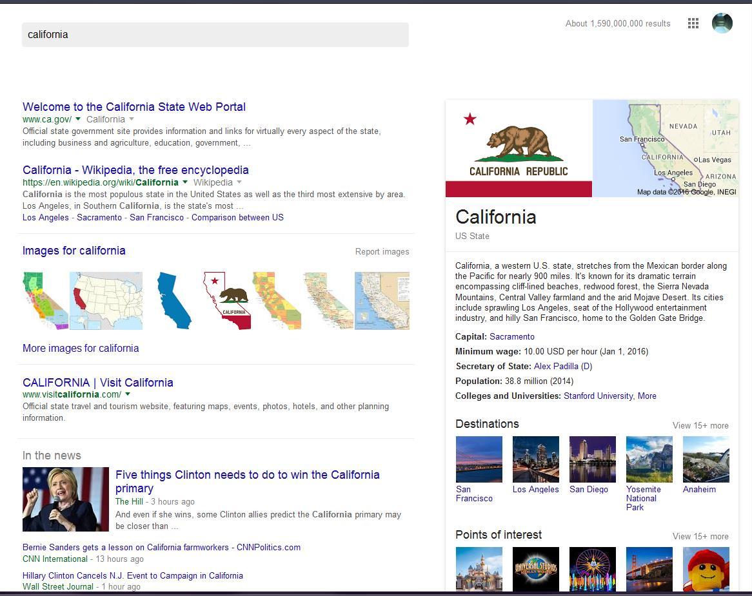
Task: Open the US map with red California thumbnail
Action: 106,301
